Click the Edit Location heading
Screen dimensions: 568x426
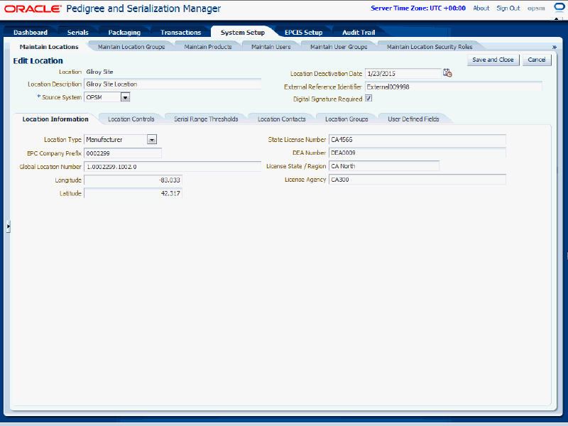38,60
